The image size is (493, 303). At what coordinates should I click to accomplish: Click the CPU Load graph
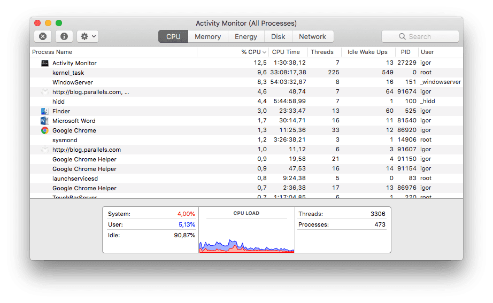click(247, 235)
